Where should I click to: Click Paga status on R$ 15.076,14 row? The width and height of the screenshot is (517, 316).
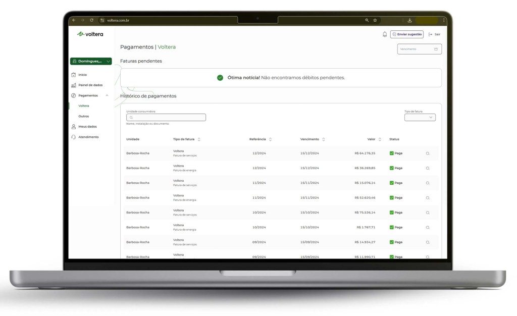pos(396,183)
